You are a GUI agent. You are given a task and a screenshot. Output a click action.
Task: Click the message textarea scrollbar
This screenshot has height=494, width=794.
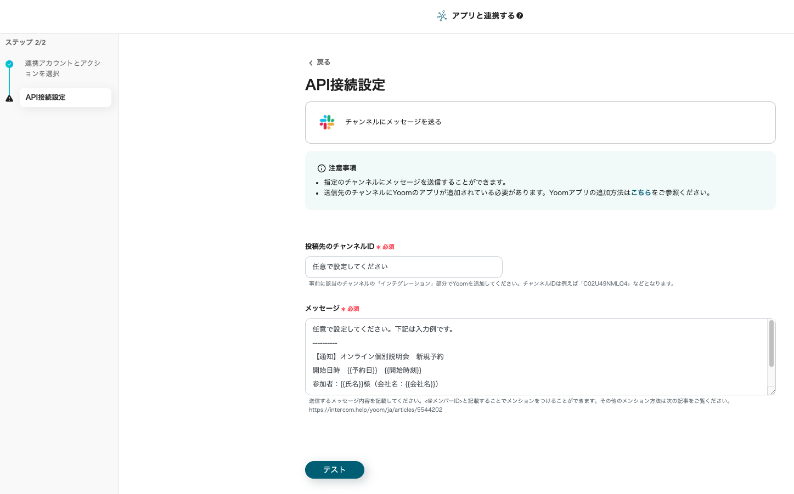pos(771,344)
